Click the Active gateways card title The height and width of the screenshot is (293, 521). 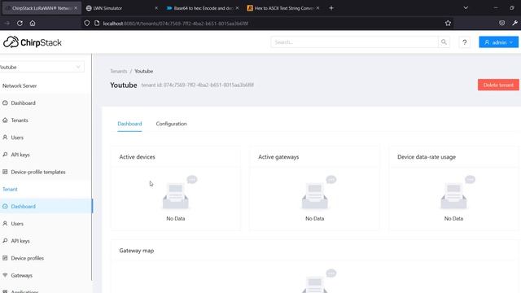pos(278,157)
